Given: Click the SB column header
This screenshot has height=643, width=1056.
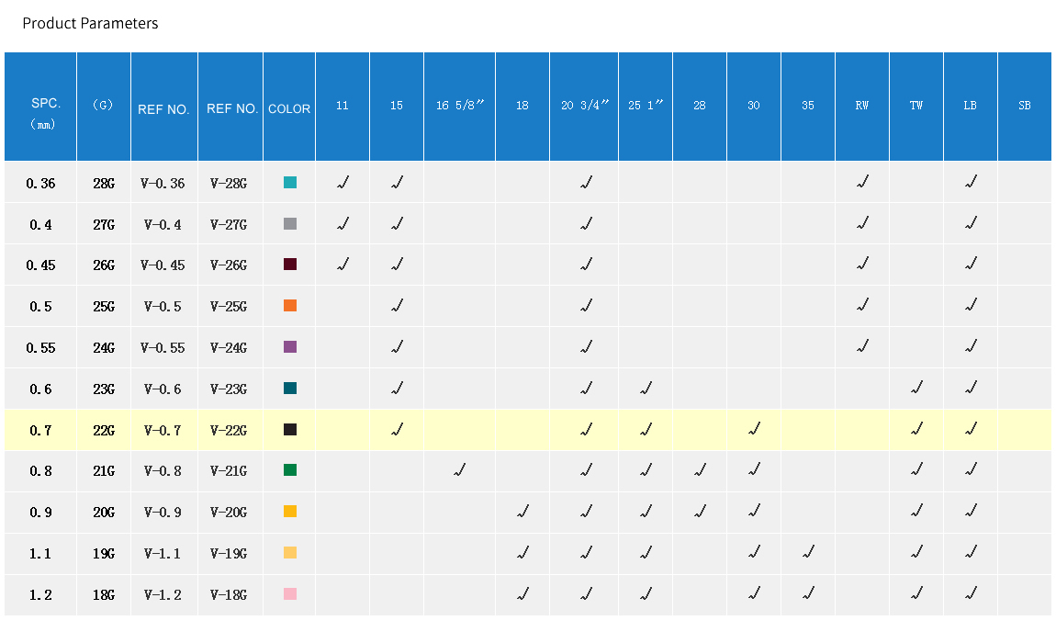Looking at the screenshot, I should [1025, 106].
